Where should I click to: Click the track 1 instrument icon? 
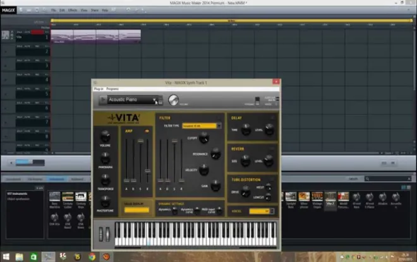coord(5,35)
